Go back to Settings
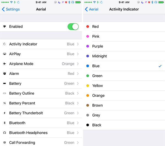The height and width of the screenshot is (146, 165). 11,9
